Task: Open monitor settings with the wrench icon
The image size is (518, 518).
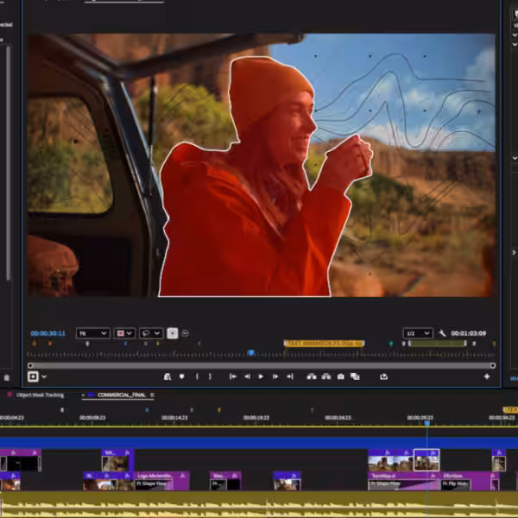Action: pyautogui.click(x=442, y=333)
